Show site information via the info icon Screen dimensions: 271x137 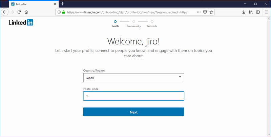(59, 12)
